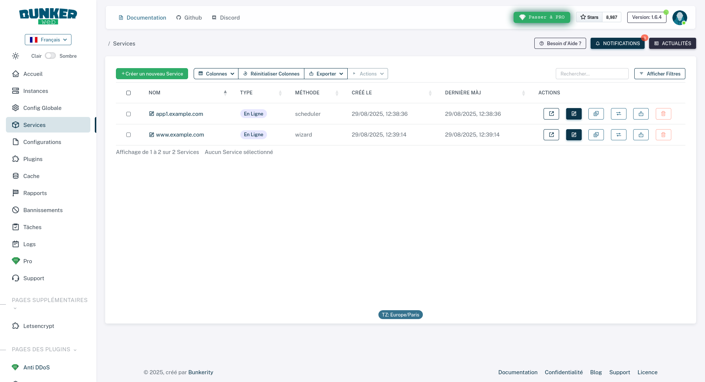Screen dimensions: 705x382
Task: Click inside the Rechercher search field
Action: coord(592,74)
